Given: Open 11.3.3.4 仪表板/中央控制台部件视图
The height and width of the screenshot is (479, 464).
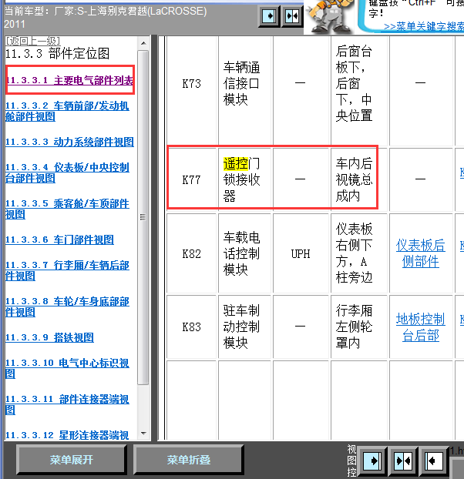Looking at the screenshot, I should [x=67, y=173].
